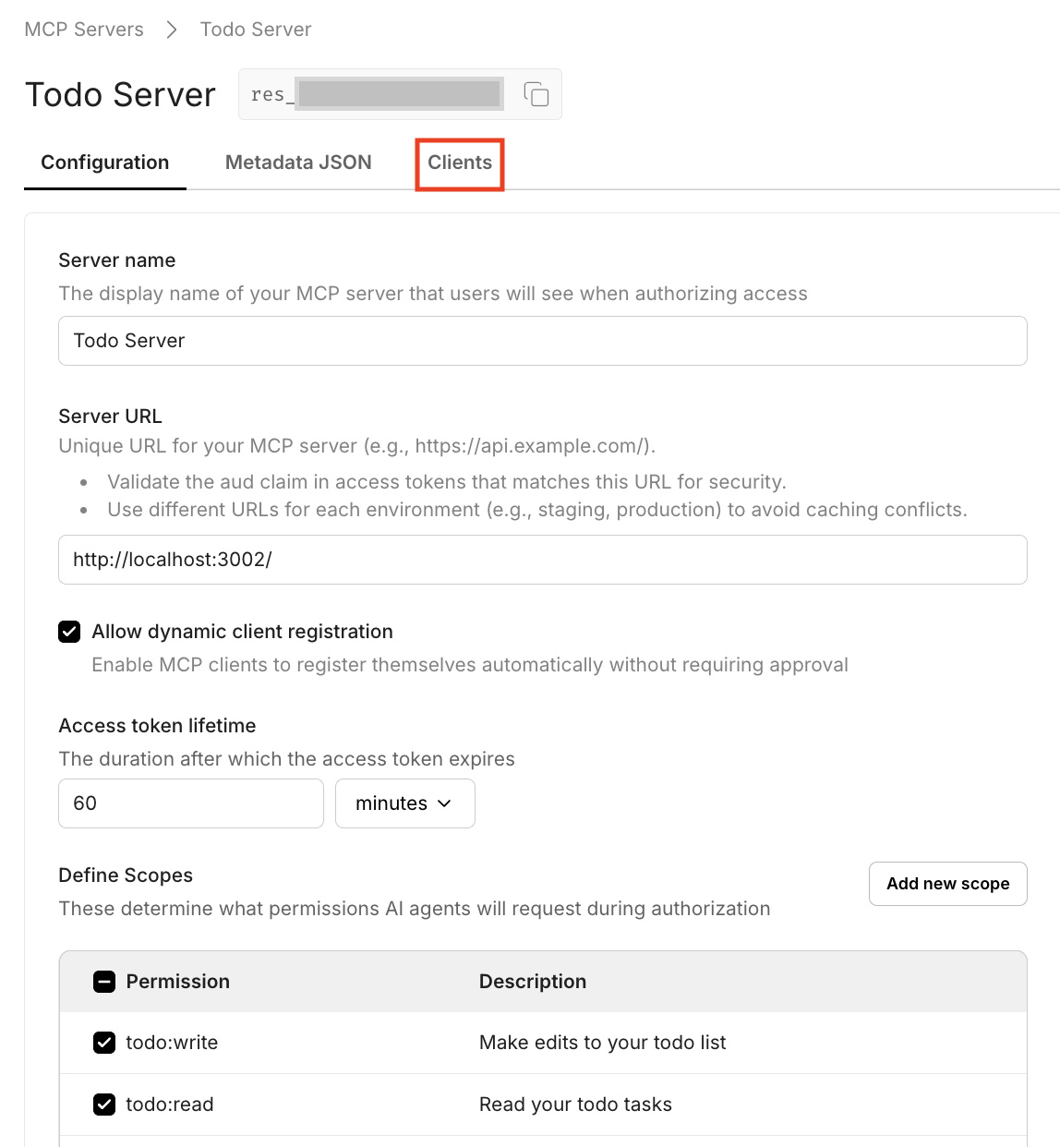Click the access token lifetime value box
This screenshot has height=1147, width=1060.
[x=190, y=803]
